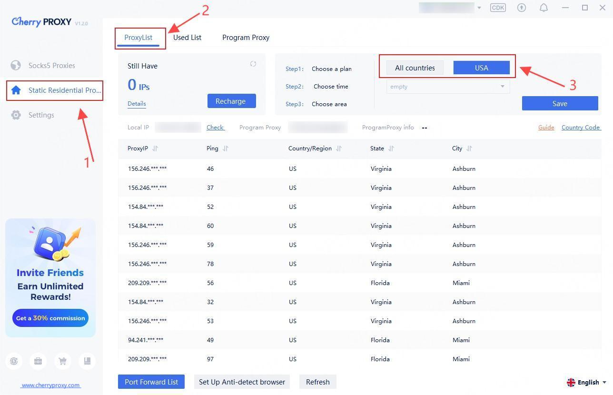This screenshot has height=395, width=613.
Task: Click the shopping cart icon
Action: tap(62, 361)
